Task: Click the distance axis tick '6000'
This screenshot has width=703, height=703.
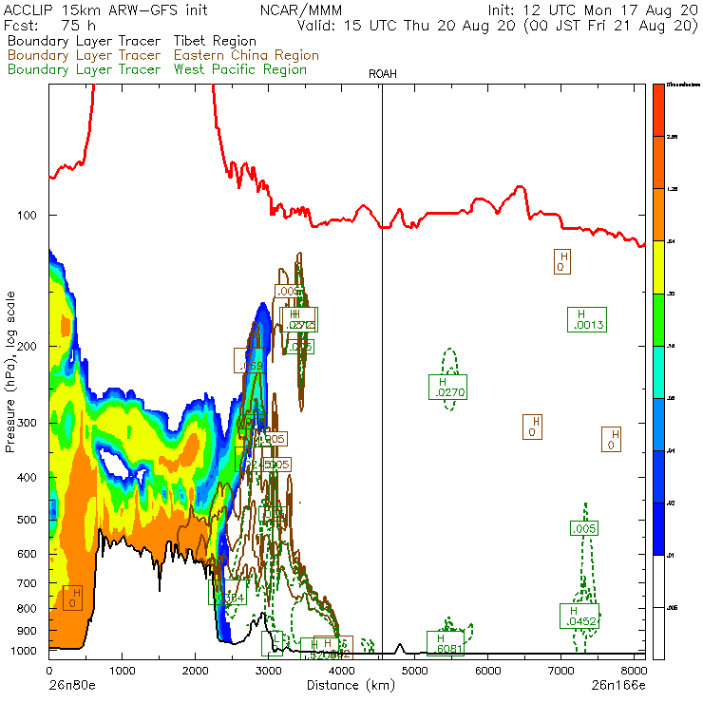Action: [x=487, y=671]
